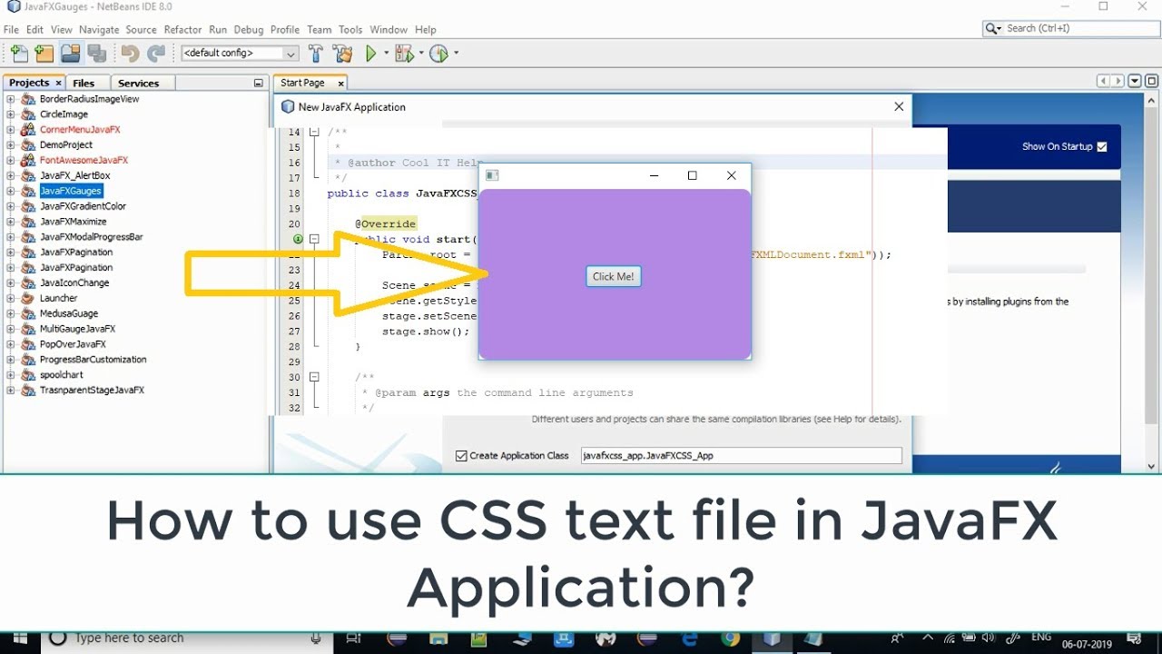Screen dimensions: 1162x654
Task: Collapse the javadoc fold at line 30
Action: pos(314,377)
